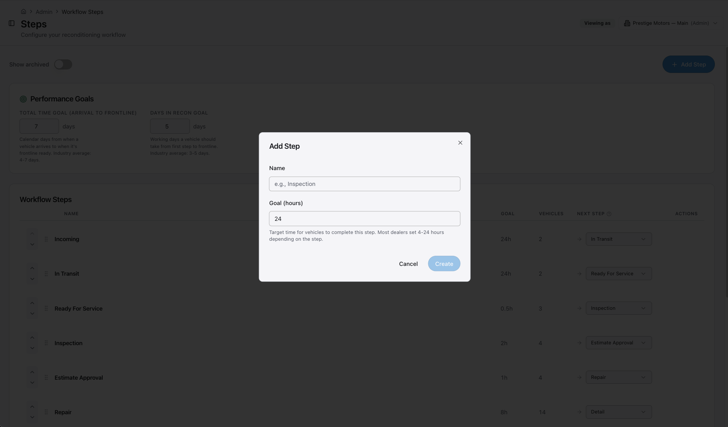The height and width of the screenshot is (427, 728).
Task: Click the Add Step button
Action: click(x=689, y=65)
